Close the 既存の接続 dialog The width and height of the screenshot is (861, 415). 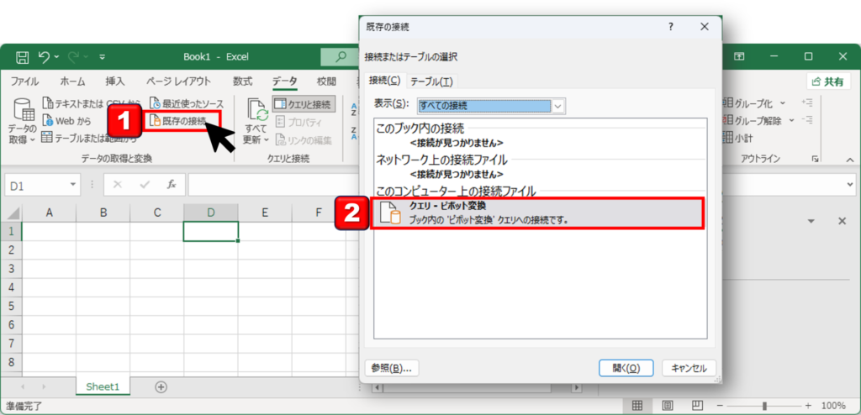pos(705,26)
